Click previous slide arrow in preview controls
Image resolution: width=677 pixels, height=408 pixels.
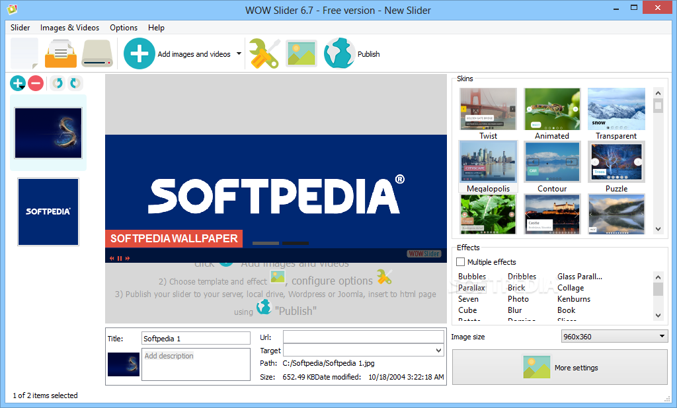click(112, 258)
